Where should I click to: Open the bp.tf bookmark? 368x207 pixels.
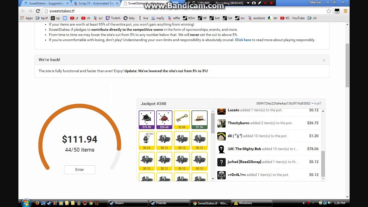(x=41, y=18)
